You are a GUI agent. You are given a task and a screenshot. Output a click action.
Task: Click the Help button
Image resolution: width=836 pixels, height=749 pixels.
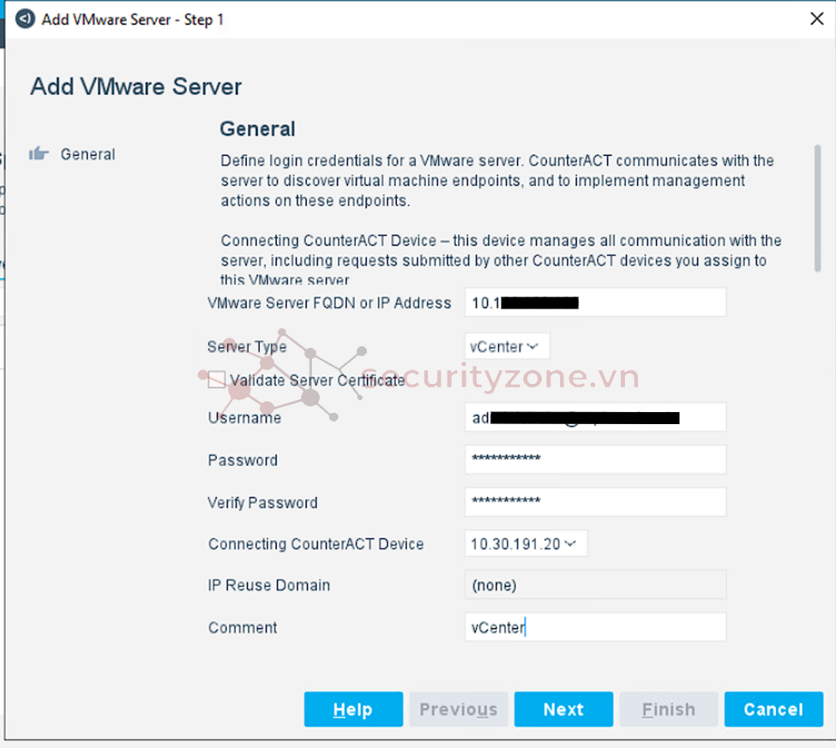point(353,709)
